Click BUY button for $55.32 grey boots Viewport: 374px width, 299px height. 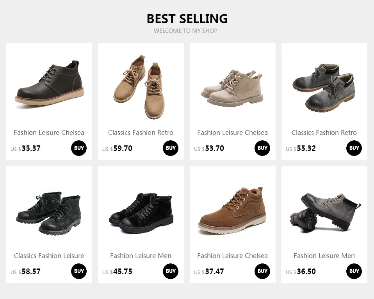pyautogui.click(x=354, y=148)
